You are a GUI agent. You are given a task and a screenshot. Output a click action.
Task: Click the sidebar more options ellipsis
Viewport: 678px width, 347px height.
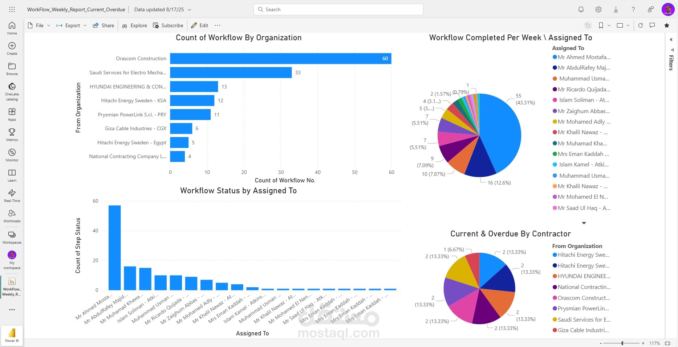12,310
